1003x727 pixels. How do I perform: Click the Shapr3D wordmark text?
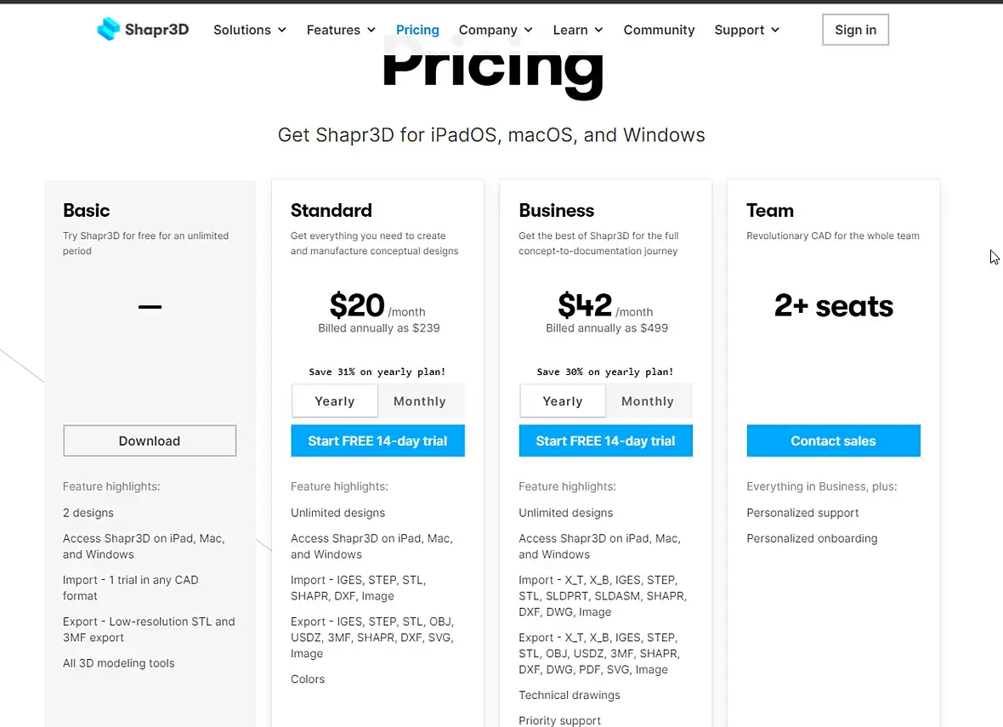[x=156, y=30]
